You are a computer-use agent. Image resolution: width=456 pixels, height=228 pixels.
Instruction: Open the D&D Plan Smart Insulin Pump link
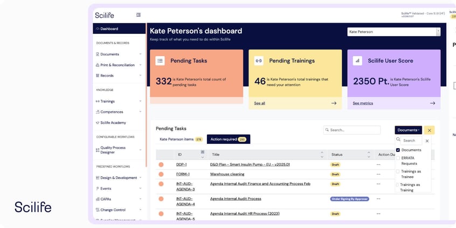tap(250, 164)
